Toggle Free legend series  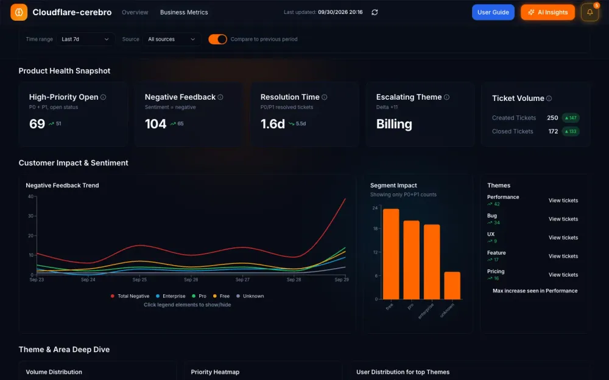[222, 296]
